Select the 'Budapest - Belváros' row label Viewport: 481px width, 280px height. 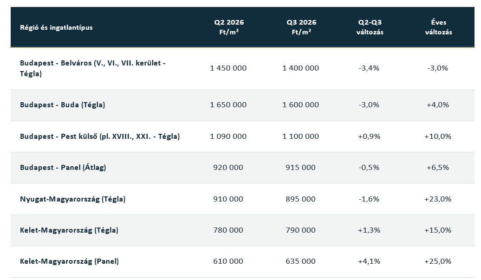93,68
